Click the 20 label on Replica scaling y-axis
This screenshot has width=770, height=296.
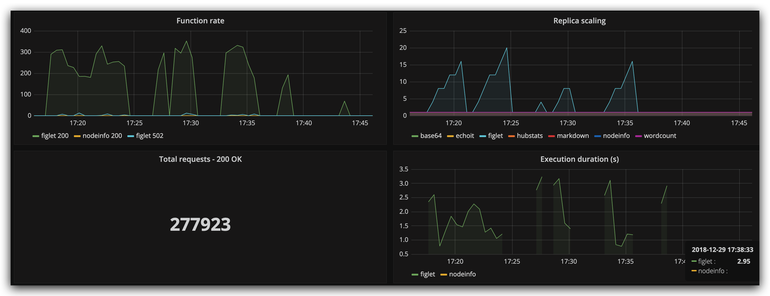click(403, 48)
